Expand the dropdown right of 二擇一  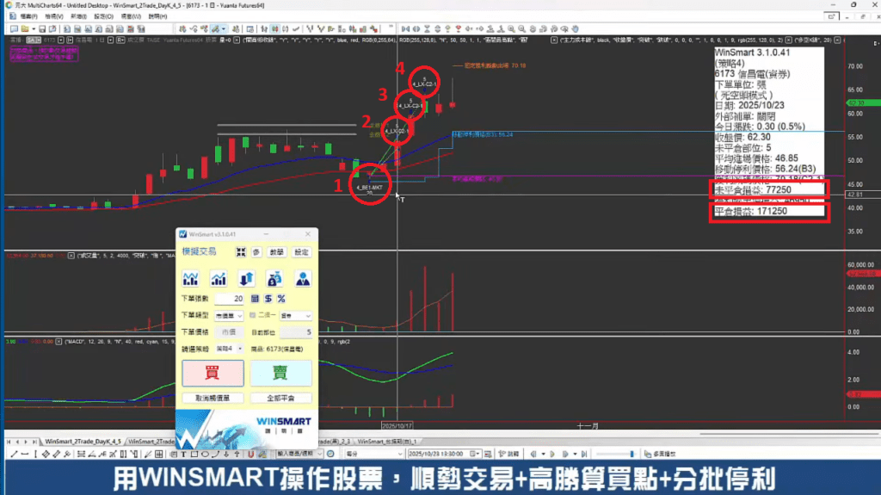pos(295,316)
